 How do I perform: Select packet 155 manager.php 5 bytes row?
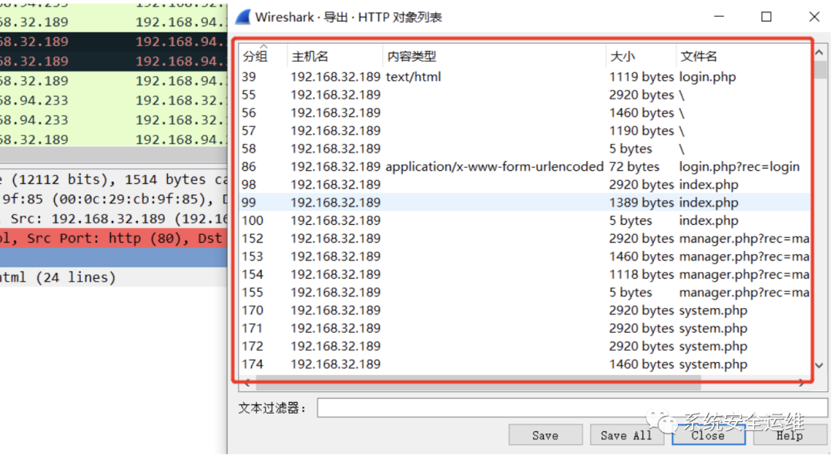525,293
